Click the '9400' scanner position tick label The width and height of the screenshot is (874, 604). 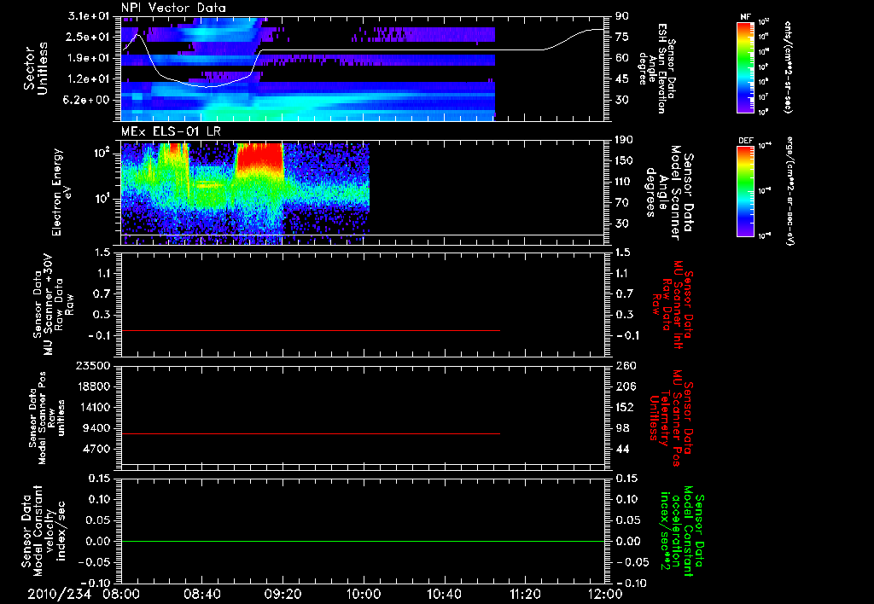point(96,428)
